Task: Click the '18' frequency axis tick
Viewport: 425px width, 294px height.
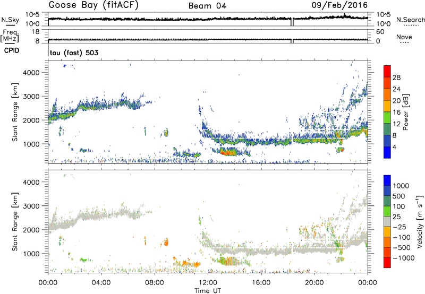Action: (36, 32)
